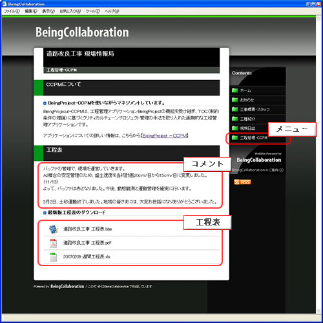
Task: Click the folder icon beside お知らせ
Action: pyautogui.click(x=234, y=99)
